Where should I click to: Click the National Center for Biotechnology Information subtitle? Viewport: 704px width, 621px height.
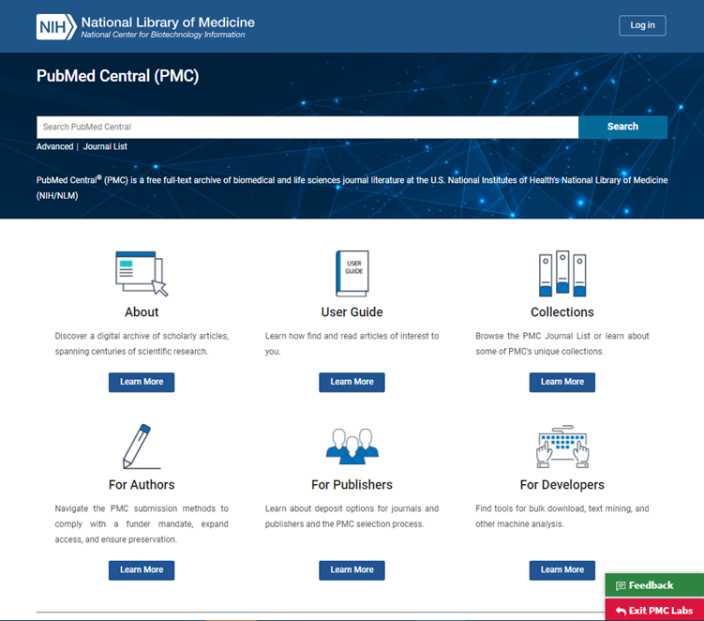(163, 35)
